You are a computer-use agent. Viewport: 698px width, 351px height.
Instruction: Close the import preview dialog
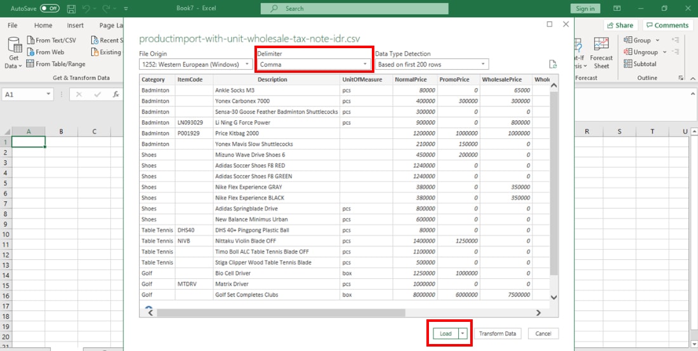point(566,24)
